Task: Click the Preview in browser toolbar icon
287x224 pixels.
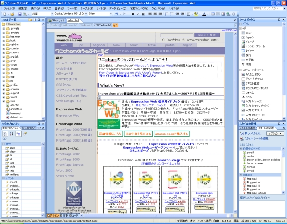Action: (x=25, y=14)
